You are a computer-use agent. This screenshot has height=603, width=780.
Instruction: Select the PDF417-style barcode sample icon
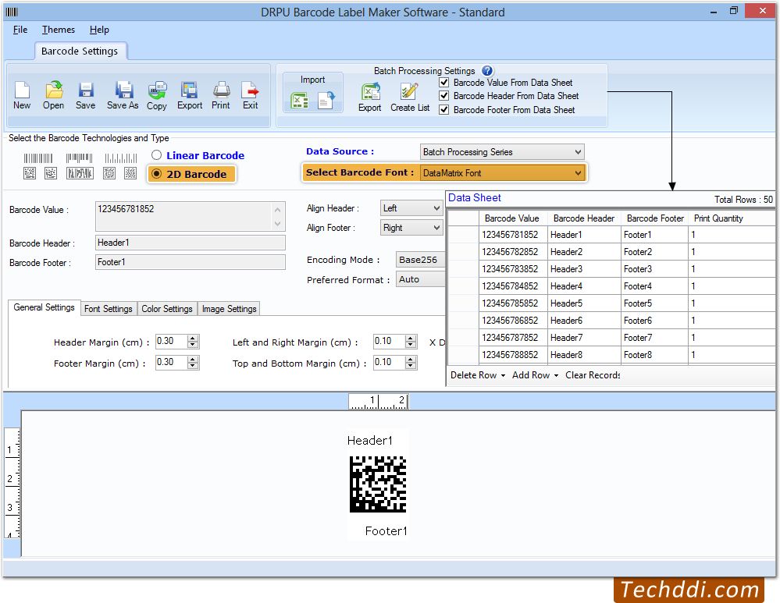(x=80, y=173)
